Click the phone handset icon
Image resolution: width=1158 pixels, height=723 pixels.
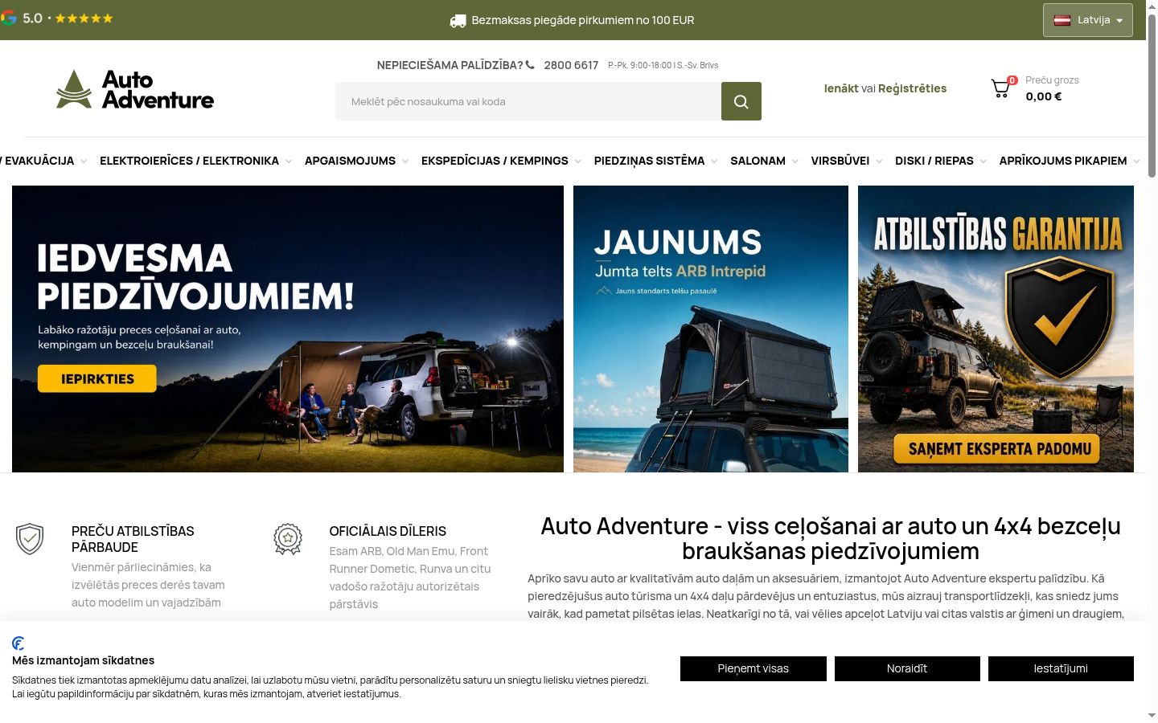tap(530, 65)
